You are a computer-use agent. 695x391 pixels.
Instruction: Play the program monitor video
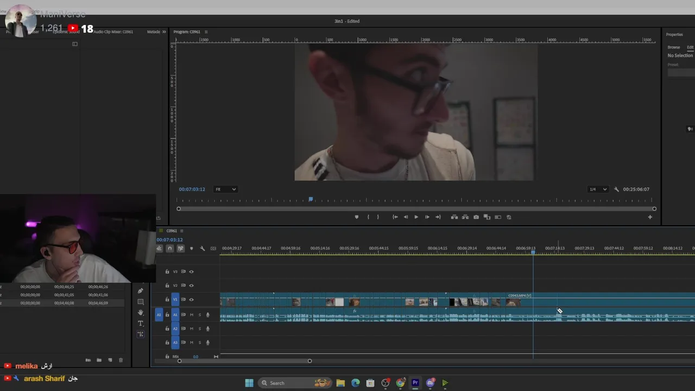pos(416,217)
